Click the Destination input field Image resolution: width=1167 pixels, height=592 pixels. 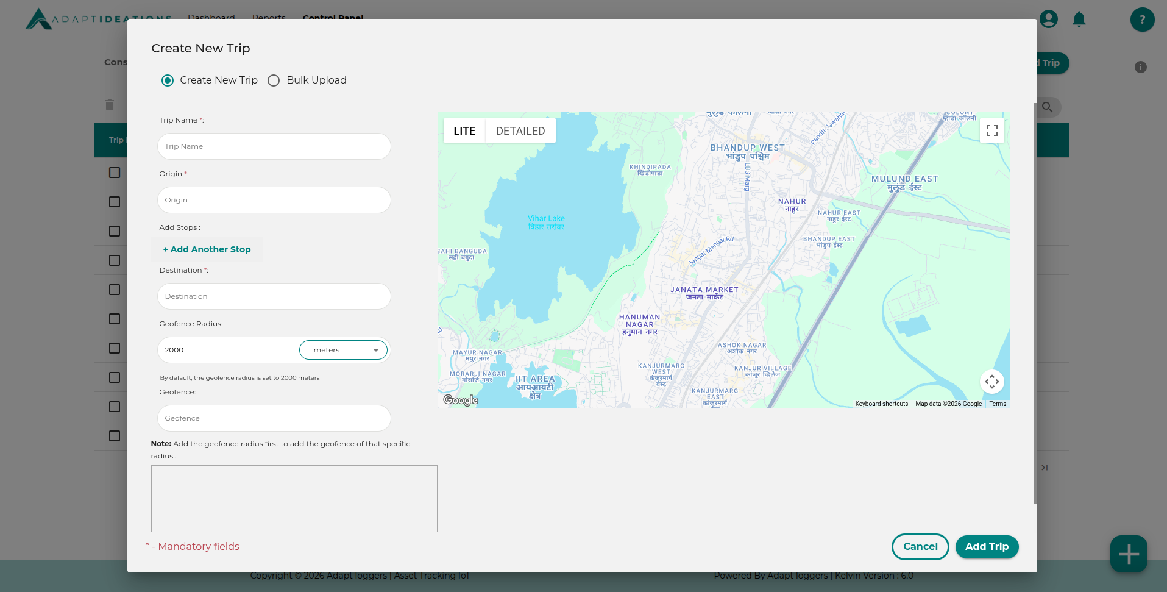(274, 296)
